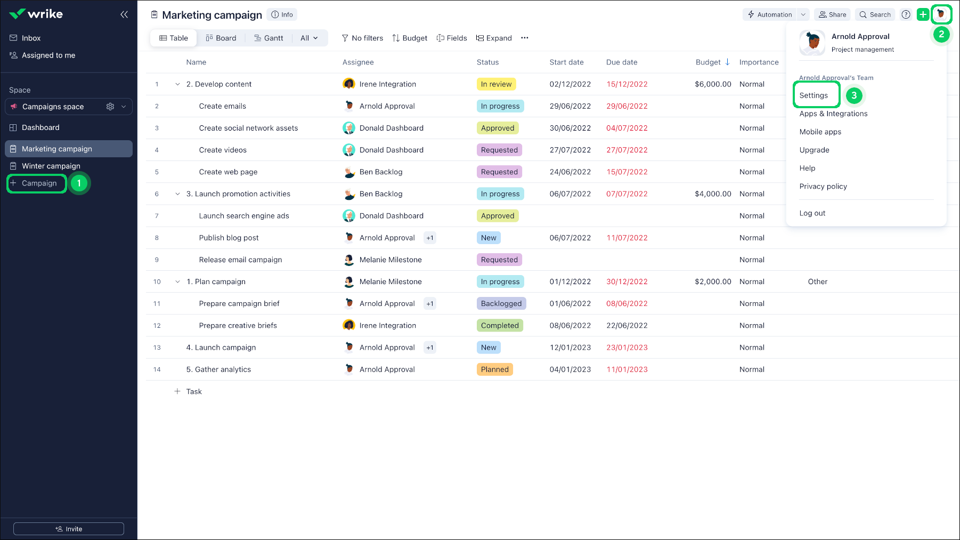
Task: Select Mobile apps menu item
Action: [x=820, y=132]
